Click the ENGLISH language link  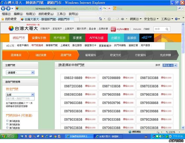[x=137, y=29]
